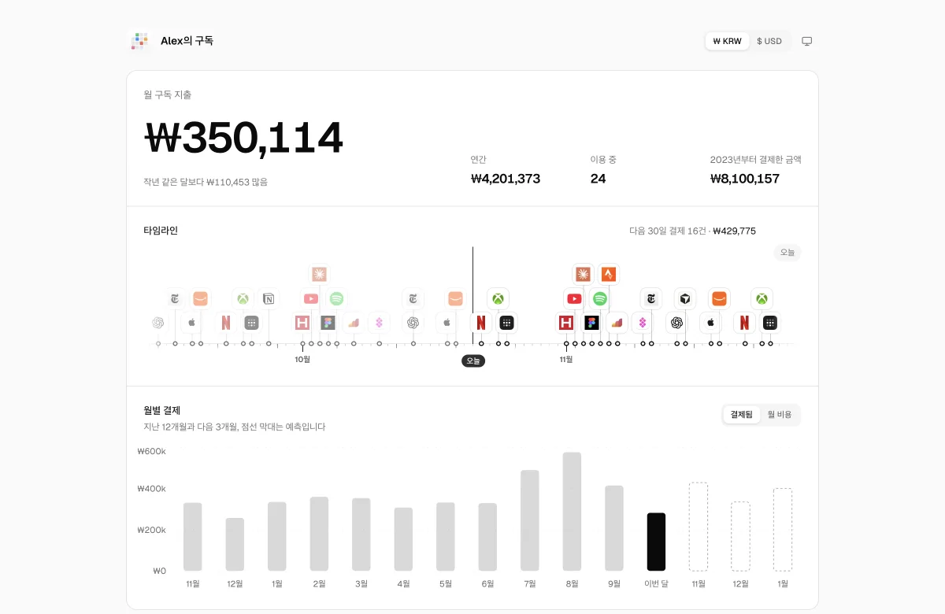This screenshot has width=945, height=614.
Task: Click the ₩8,100,157 paid-since-2023 value
Action: (745, 179)
